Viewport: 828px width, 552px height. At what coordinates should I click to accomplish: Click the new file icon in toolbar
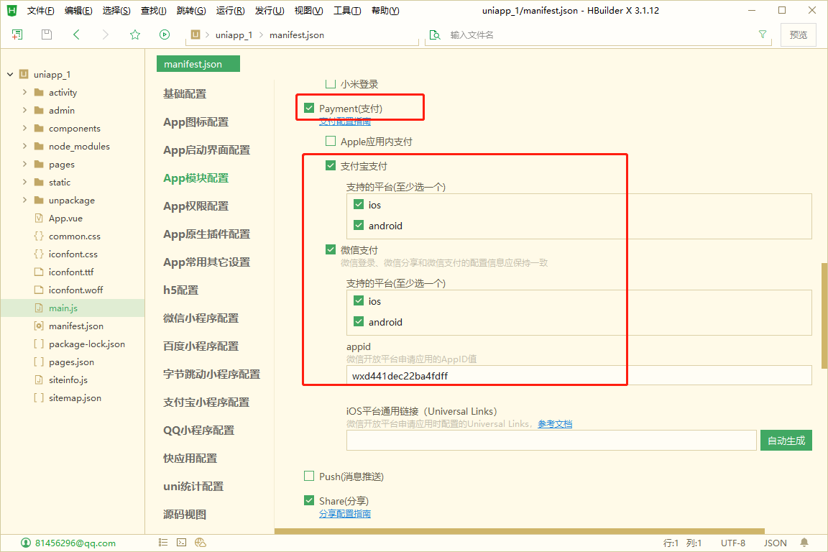(17, 34)
